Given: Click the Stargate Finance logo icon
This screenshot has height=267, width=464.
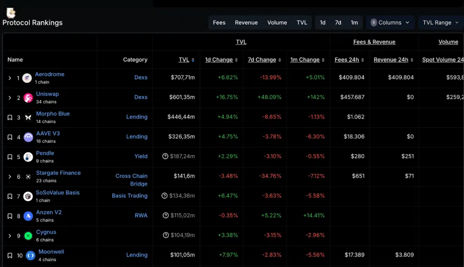Looking at the screenshot, I should tap(28, 177).
